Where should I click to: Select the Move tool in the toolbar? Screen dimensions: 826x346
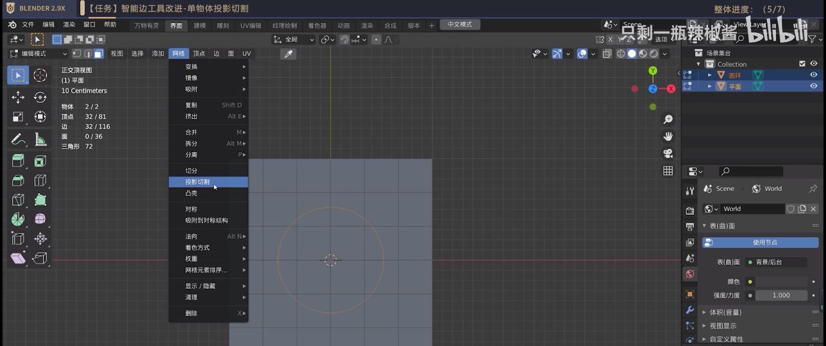18,97
